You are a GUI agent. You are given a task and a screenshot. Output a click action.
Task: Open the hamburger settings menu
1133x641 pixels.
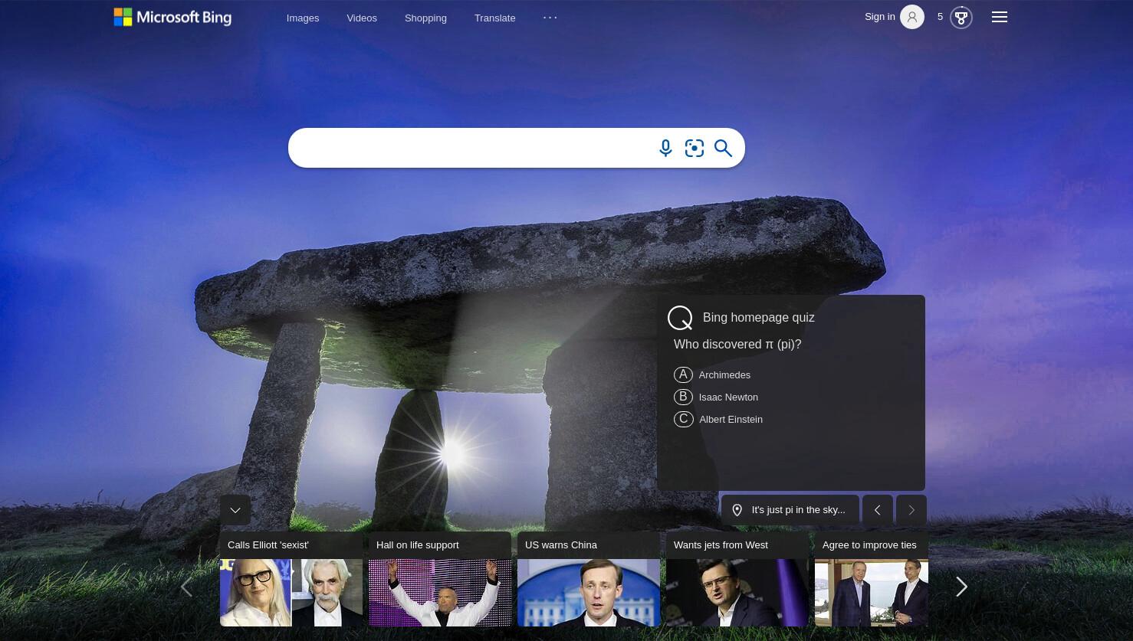(x=1000, y=17)
